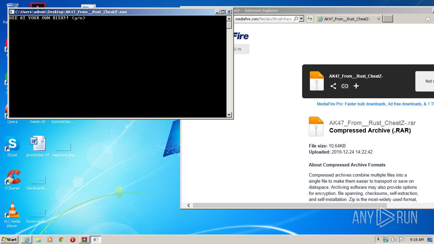The image size is (434, 244).
Task: Click USE AT YOUR OWN RISK prompt in console
Action: click(47, 18)
